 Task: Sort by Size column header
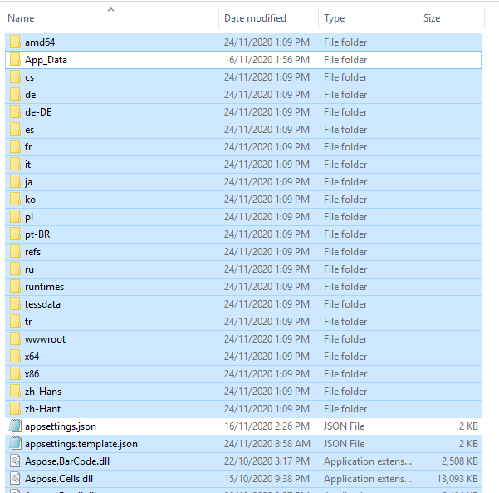point(432,18)
